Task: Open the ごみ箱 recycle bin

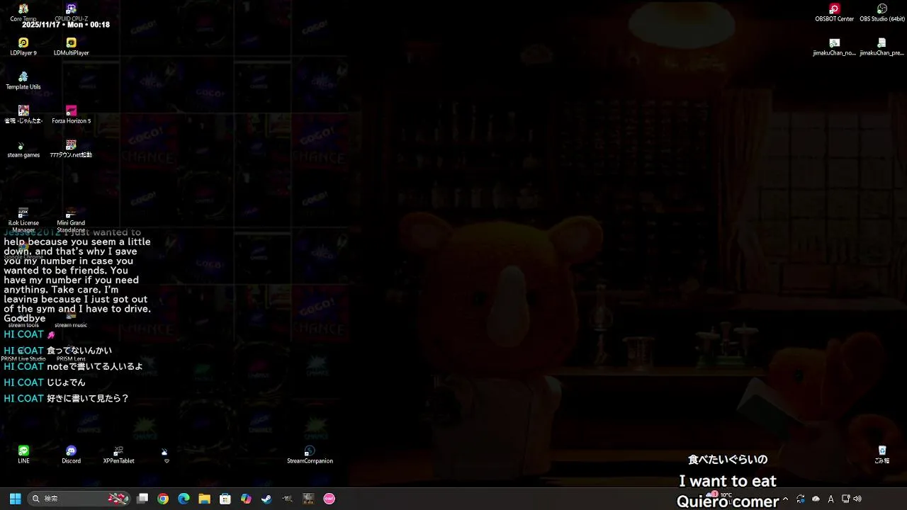Action: (x=881, y=455)
